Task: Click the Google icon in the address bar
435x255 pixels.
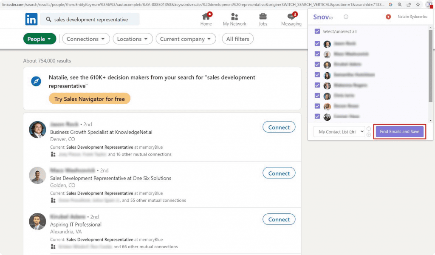Action: 391,4
